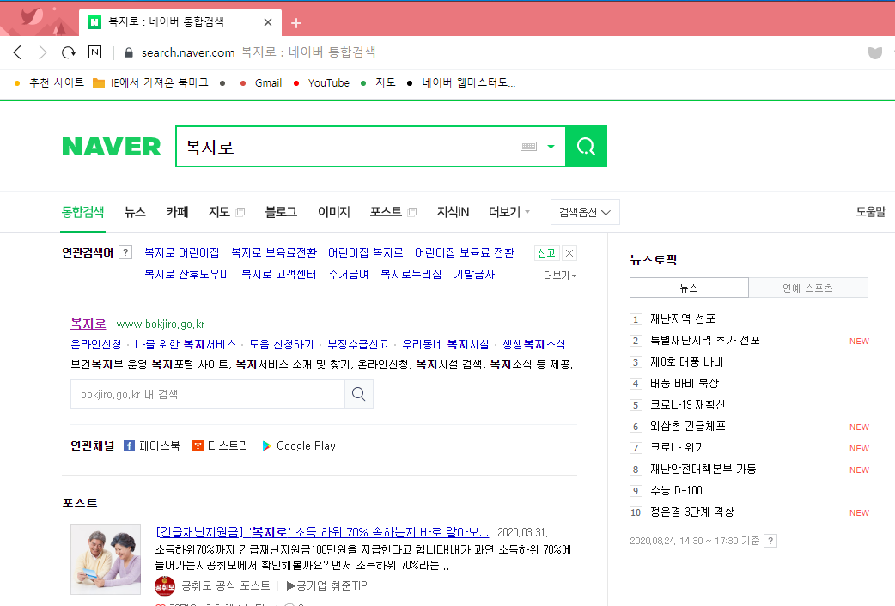Click the 도움말 help link
The height and width of the screenshot is (606, 895).
(x=870, y=212)
